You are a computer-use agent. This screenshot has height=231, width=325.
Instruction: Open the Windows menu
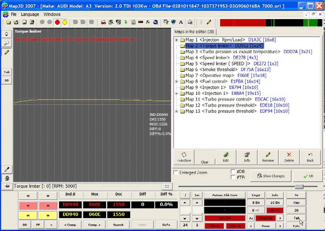(52, 14)
